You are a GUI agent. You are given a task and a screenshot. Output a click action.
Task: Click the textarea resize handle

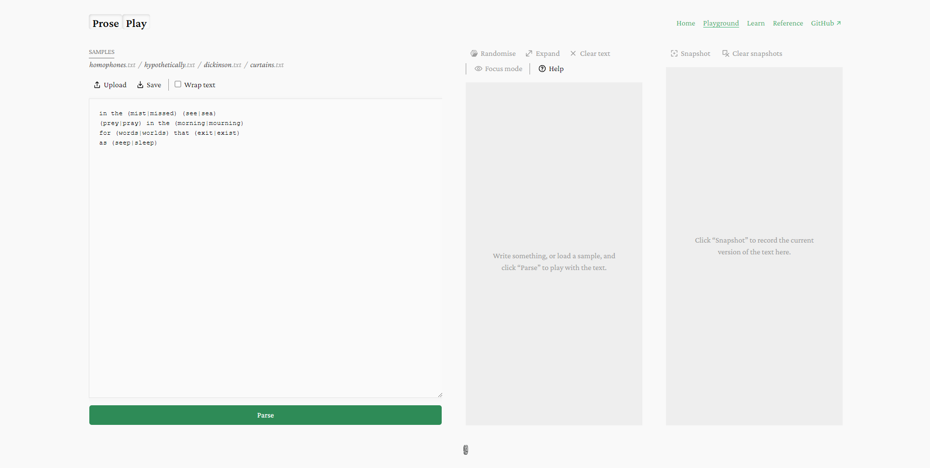[x=440, y=395]
